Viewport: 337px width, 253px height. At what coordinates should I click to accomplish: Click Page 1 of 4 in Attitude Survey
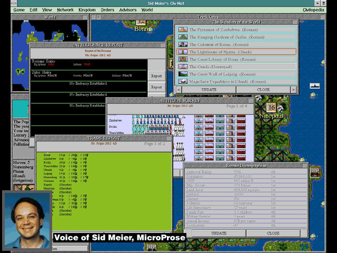click(236, 106)
